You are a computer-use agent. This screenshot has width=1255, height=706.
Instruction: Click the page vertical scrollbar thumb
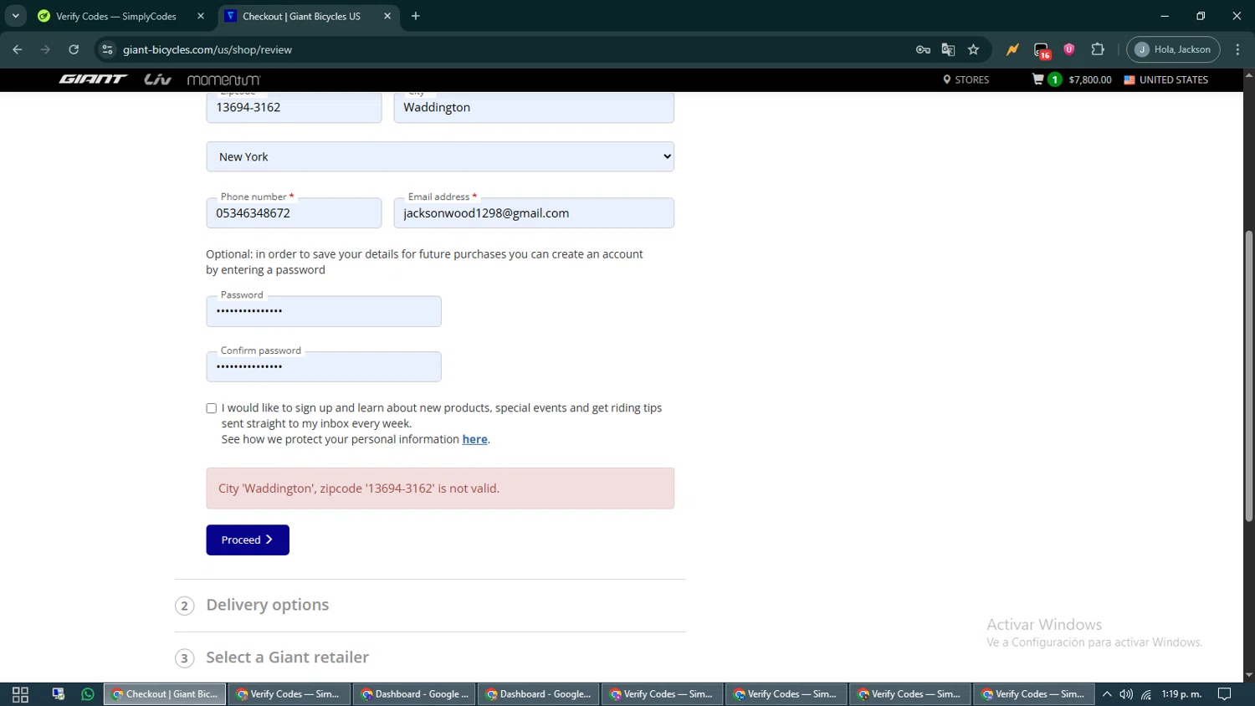[1248, 376]
